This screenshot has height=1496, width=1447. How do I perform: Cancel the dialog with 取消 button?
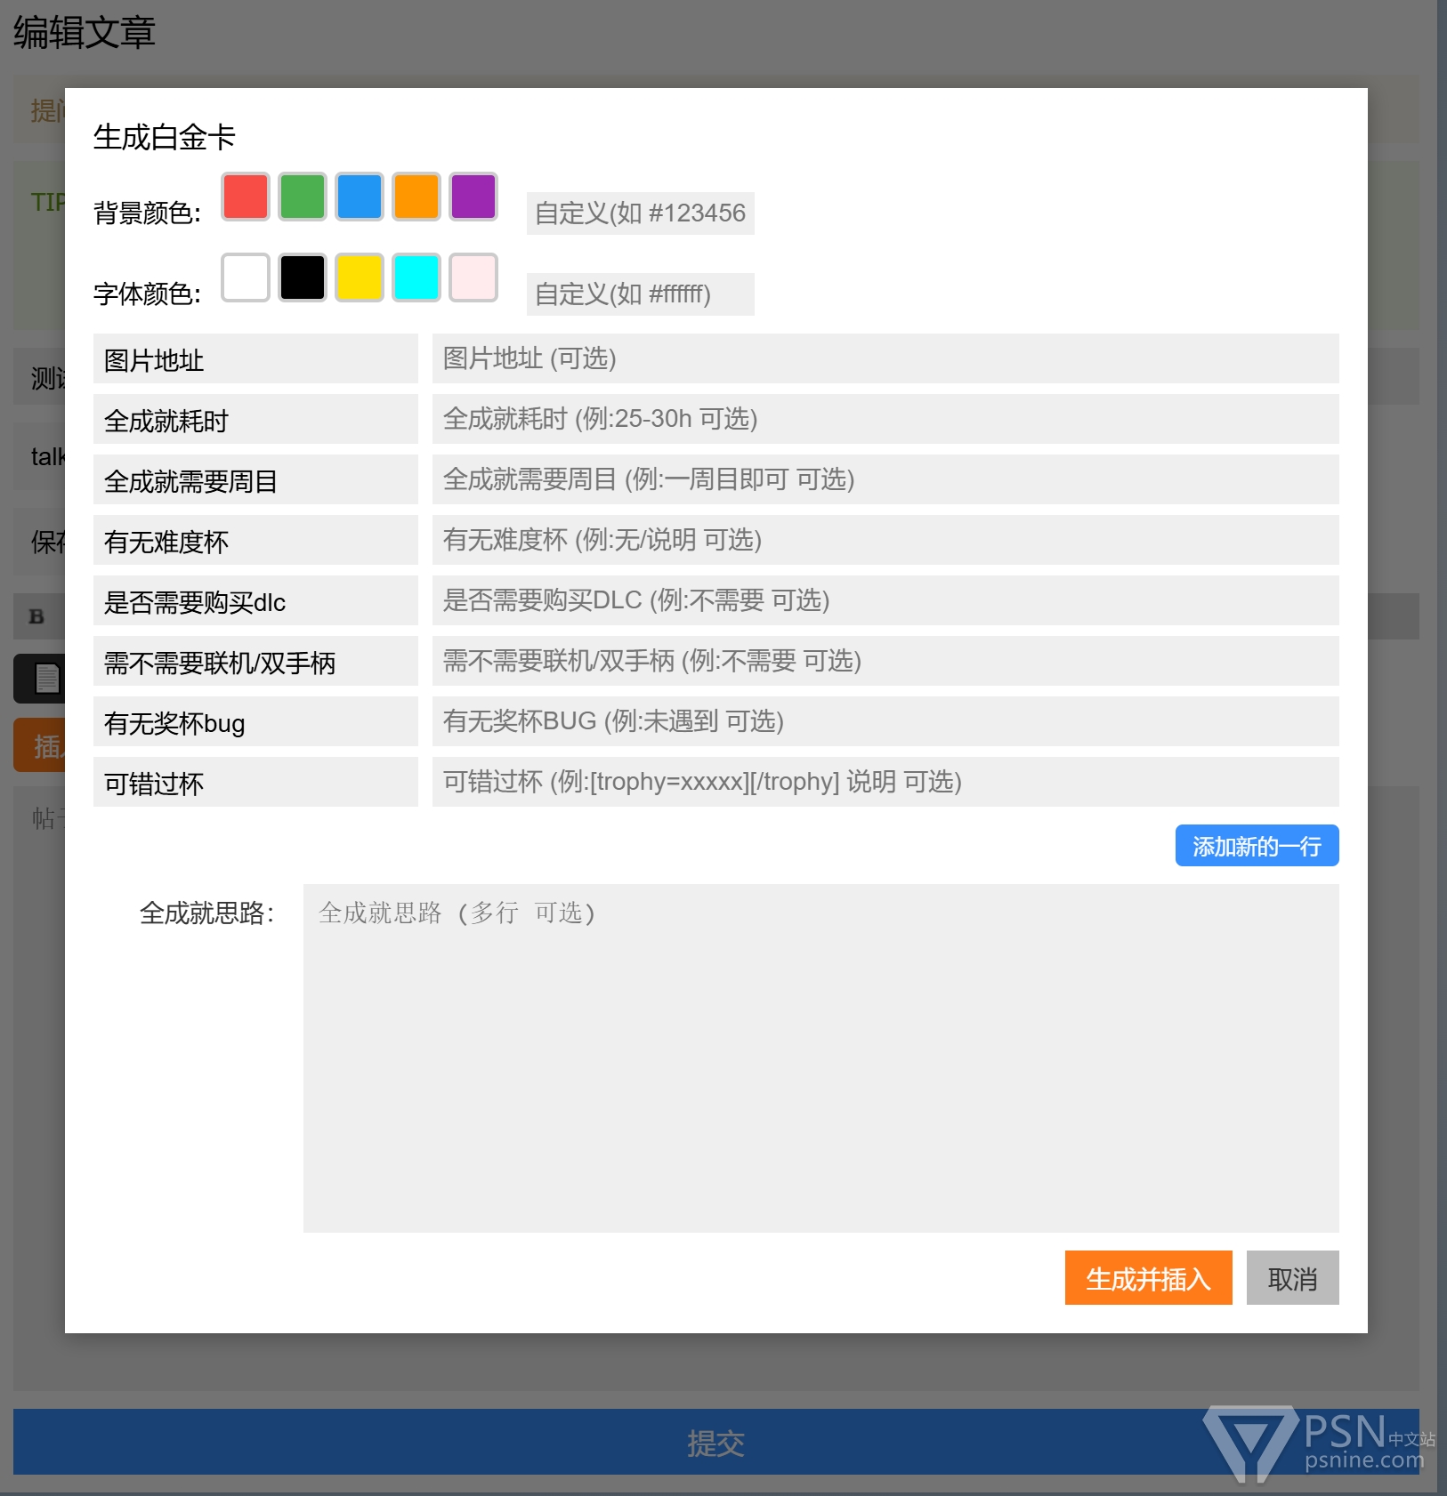[1292, 1278]
